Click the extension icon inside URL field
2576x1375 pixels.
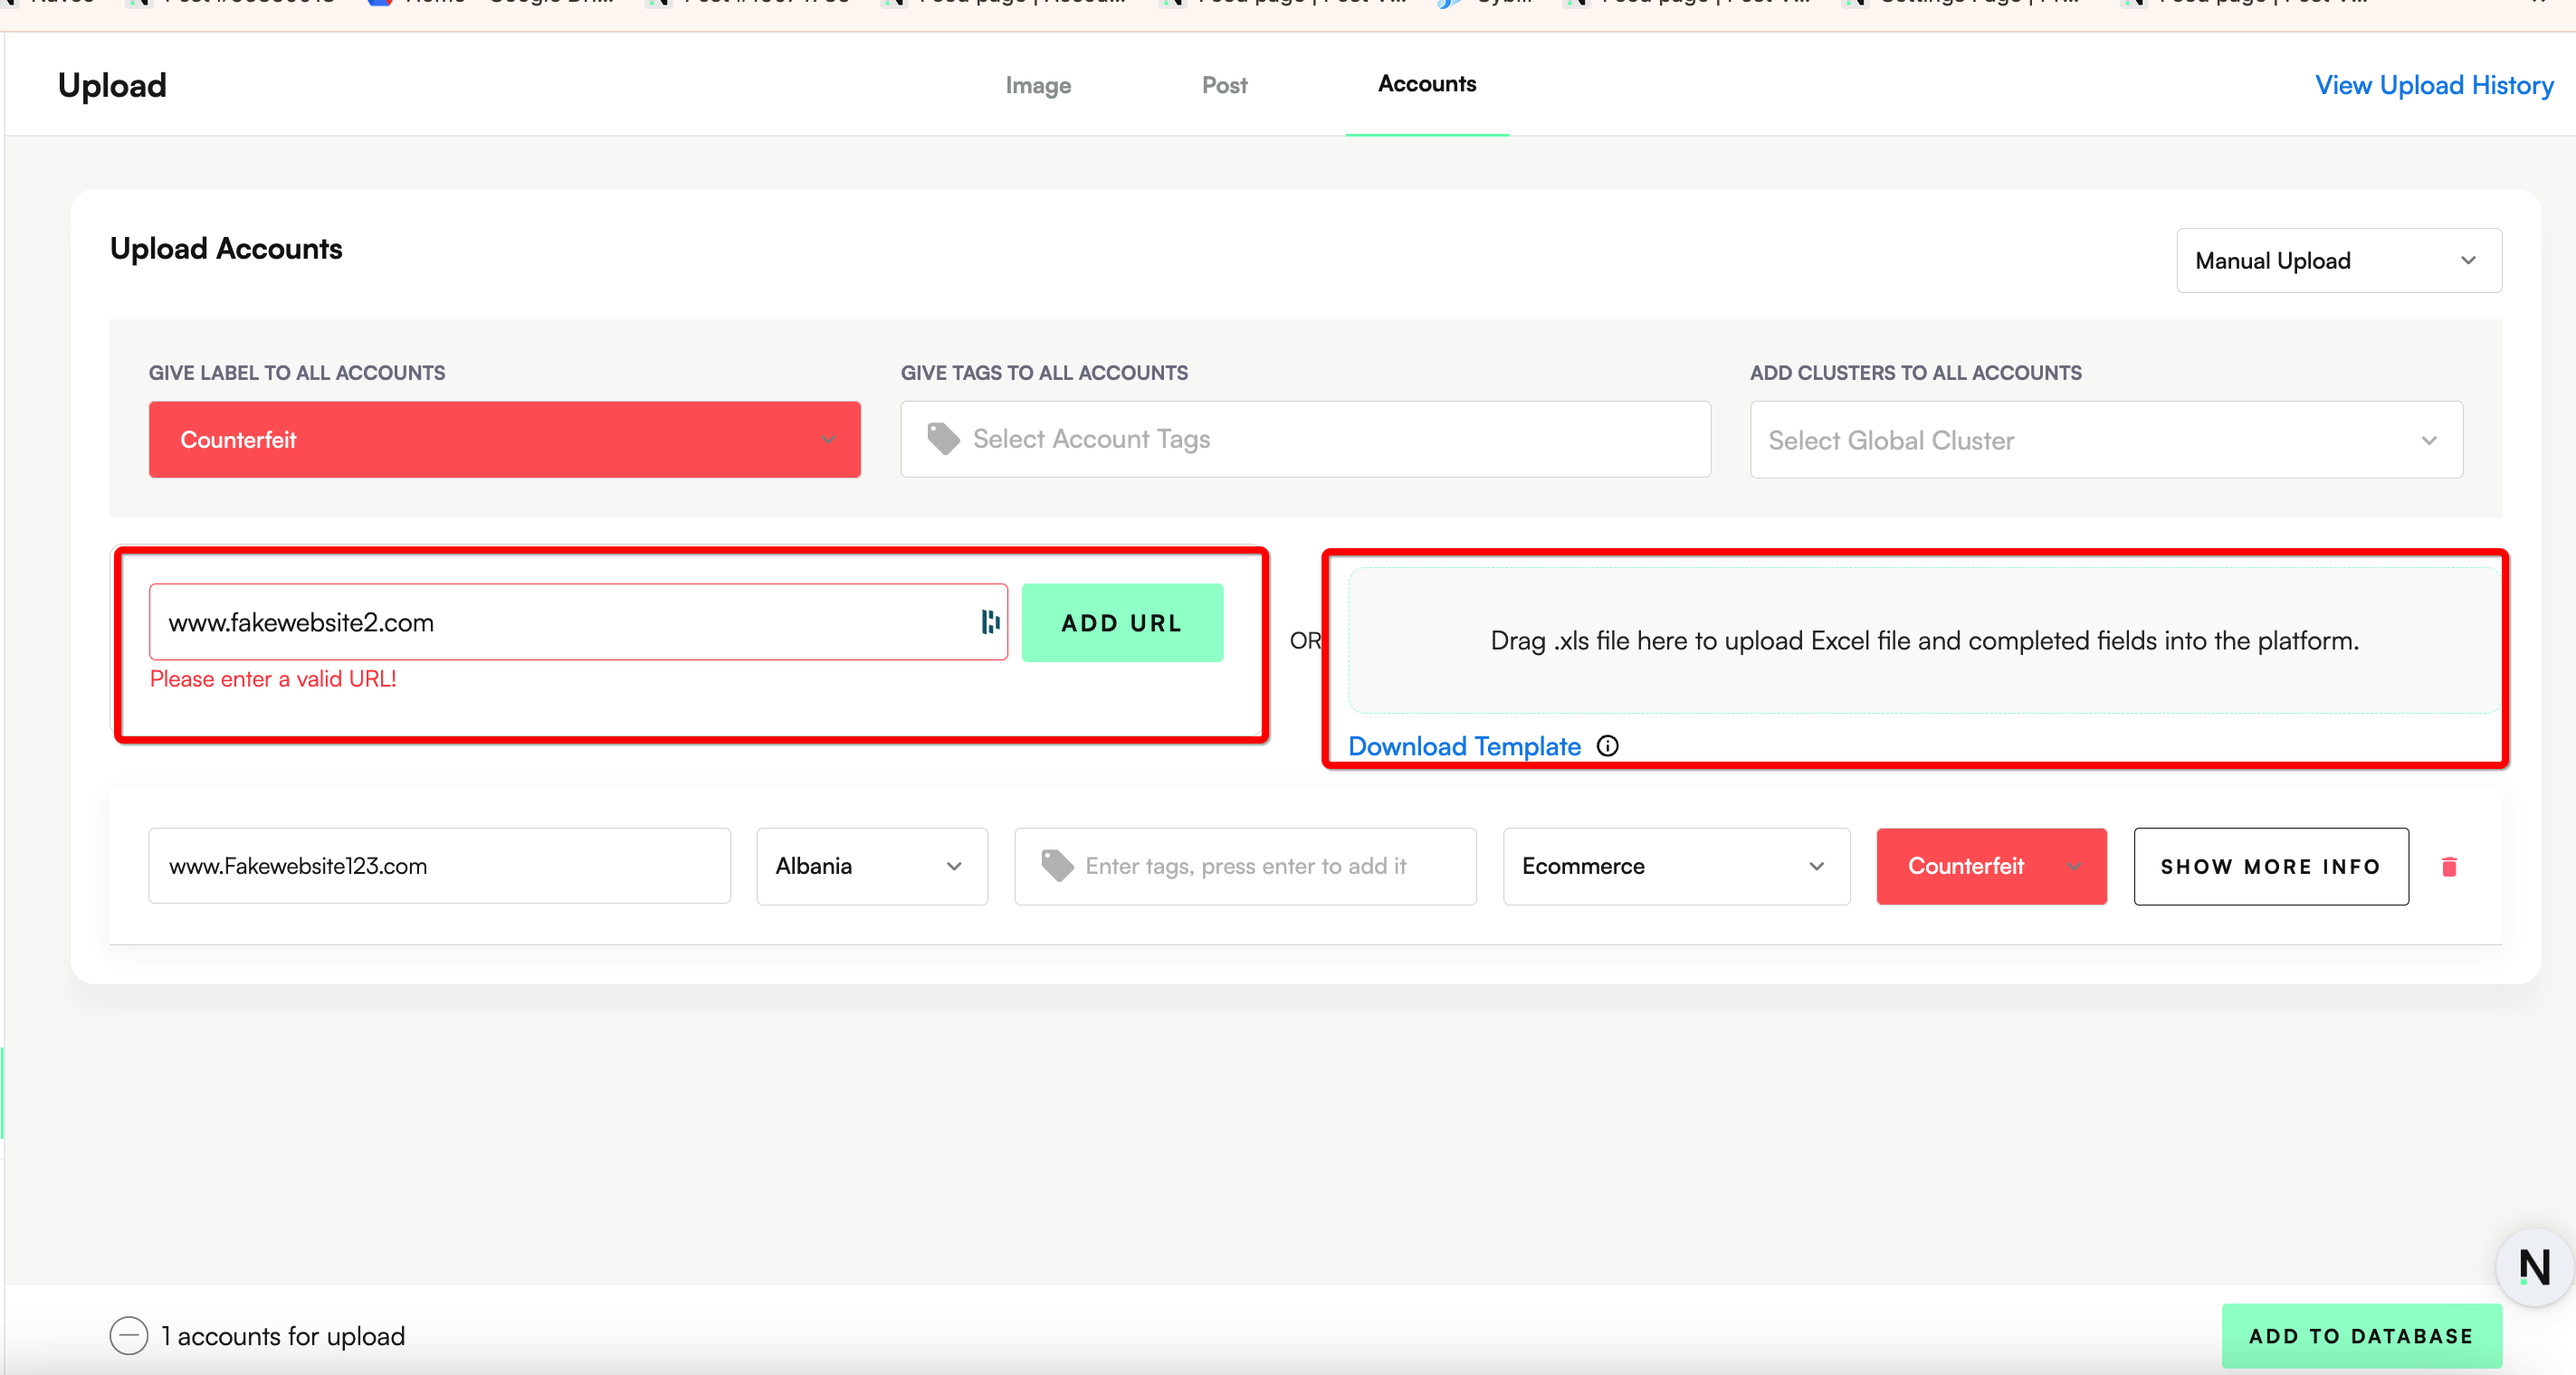coord(989,621)
